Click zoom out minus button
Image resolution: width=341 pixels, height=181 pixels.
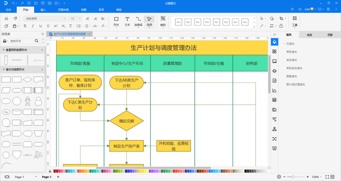click(284, 177)
